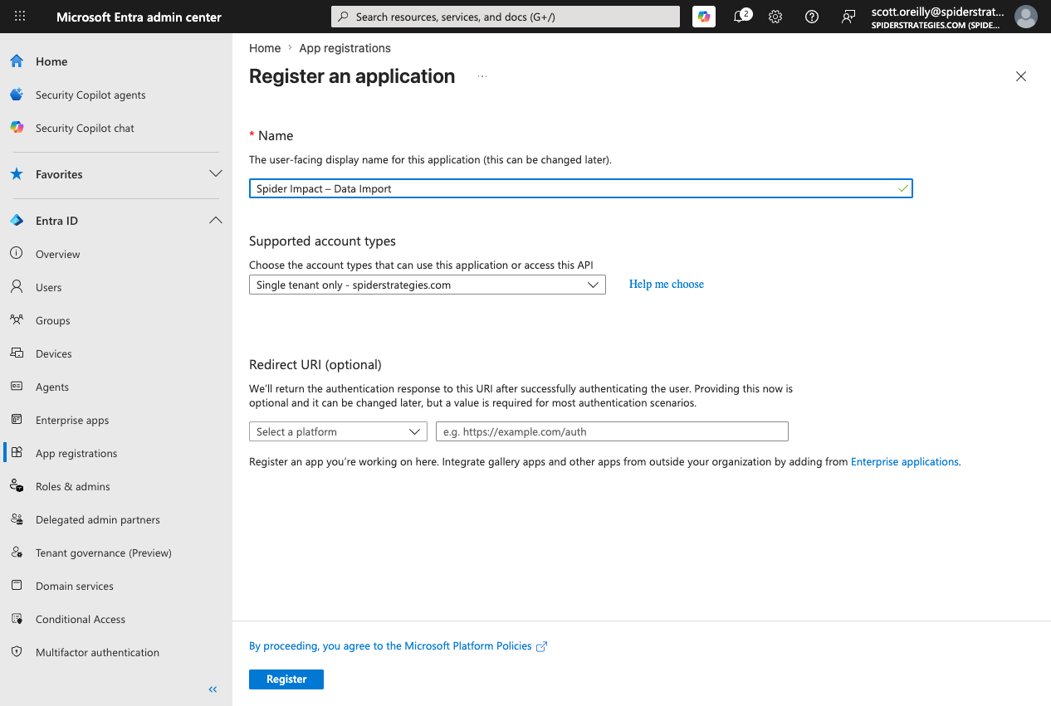Viewport: 1051px width, 706px height.
Task: Click Microsoft Entra admin center title
Action: point(139,17)
